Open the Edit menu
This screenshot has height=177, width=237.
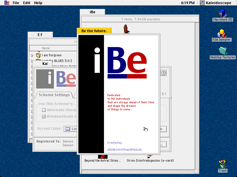27,3
